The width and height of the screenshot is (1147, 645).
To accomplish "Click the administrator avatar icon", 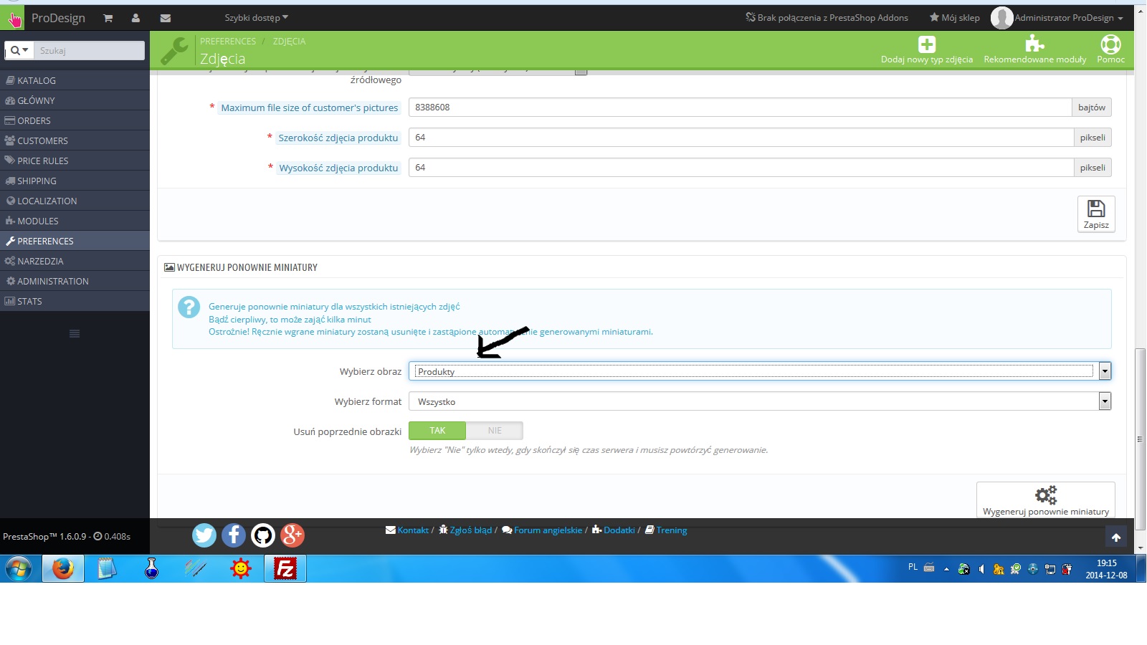I will coord(1001,18).
